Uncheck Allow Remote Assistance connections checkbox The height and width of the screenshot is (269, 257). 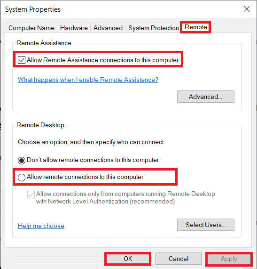pos(22,60)
